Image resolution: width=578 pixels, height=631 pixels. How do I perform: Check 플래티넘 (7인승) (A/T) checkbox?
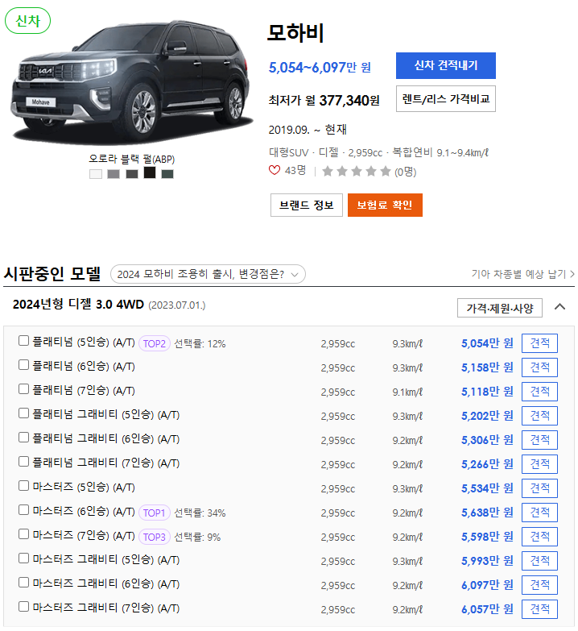click(x=23, y=389)
